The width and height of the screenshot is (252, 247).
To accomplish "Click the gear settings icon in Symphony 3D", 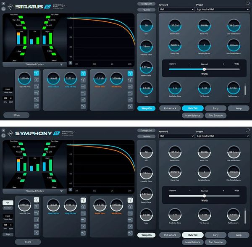I will [x=3, y=136].
